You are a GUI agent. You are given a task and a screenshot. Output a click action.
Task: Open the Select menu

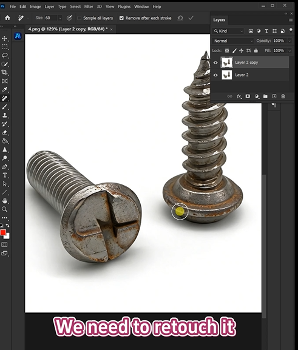click(x=75, y=7)
